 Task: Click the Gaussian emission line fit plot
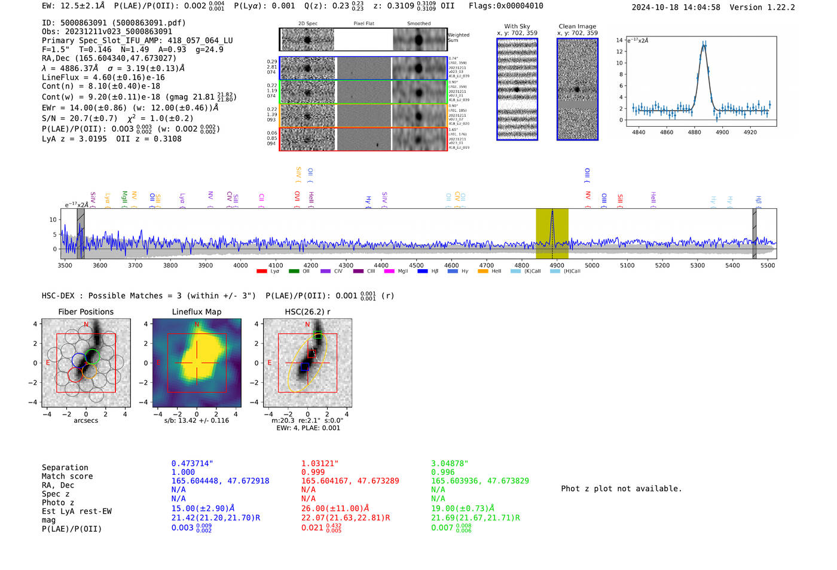pyautogui.click(x=701, y=81)
